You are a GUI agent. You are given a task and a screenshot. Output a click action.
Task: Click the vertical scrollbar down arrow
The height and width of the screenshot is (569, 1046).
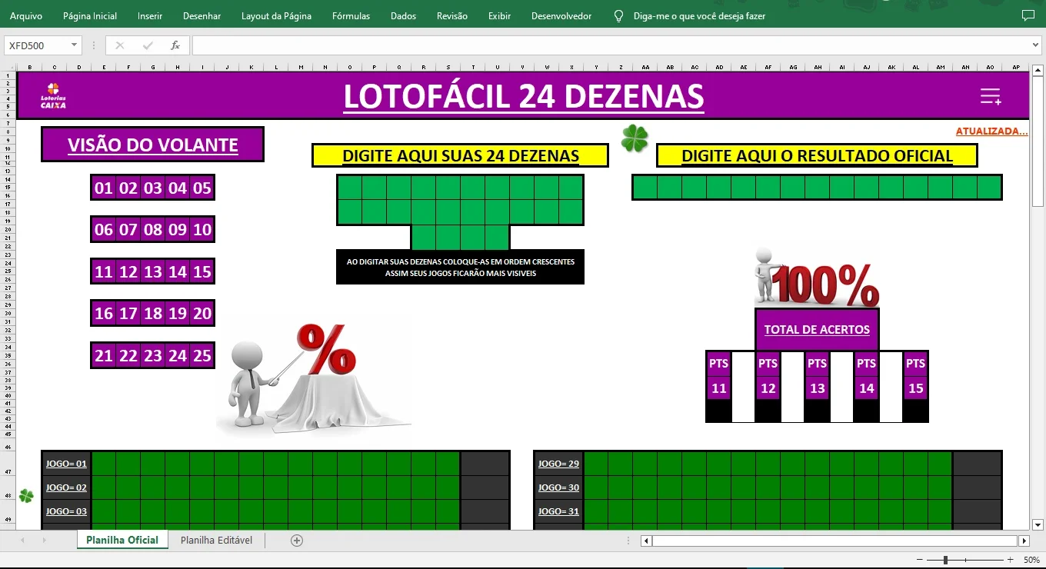[1038, 525]
